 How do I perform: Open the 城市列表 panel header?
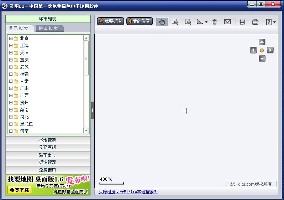(x=48, y=19)
